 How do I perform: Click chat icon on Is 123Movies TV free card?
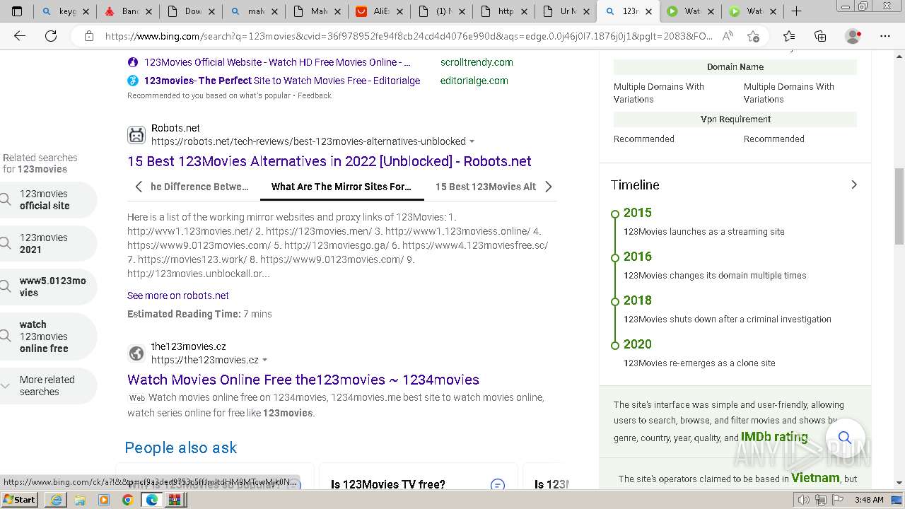tap(498, 484)
